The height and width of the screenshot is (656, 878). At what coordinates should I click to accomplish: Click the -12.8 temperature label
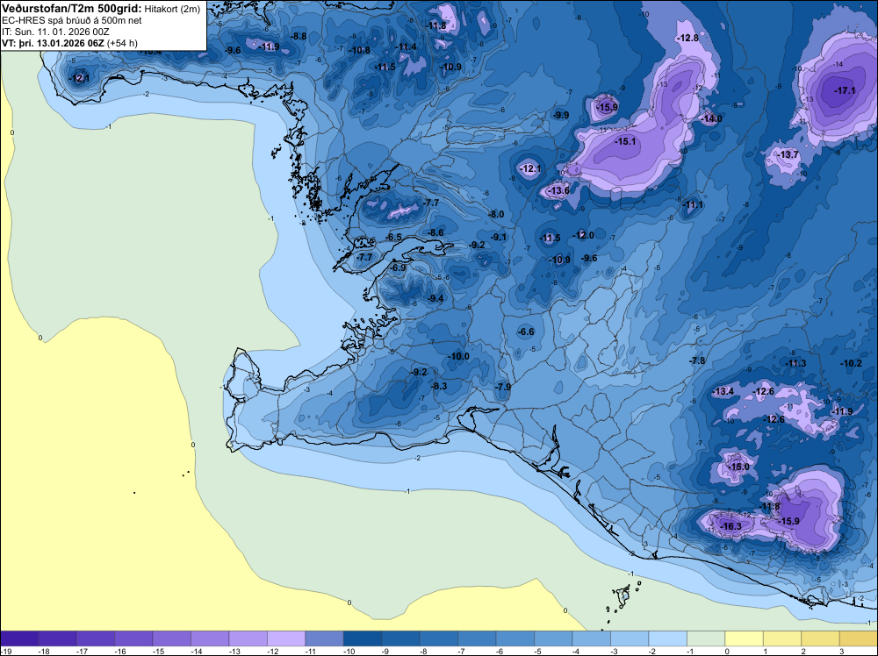(687, 38)
